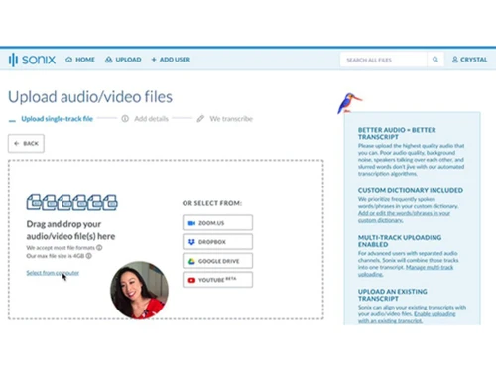Choose Zoom.us as upload source

217,223
